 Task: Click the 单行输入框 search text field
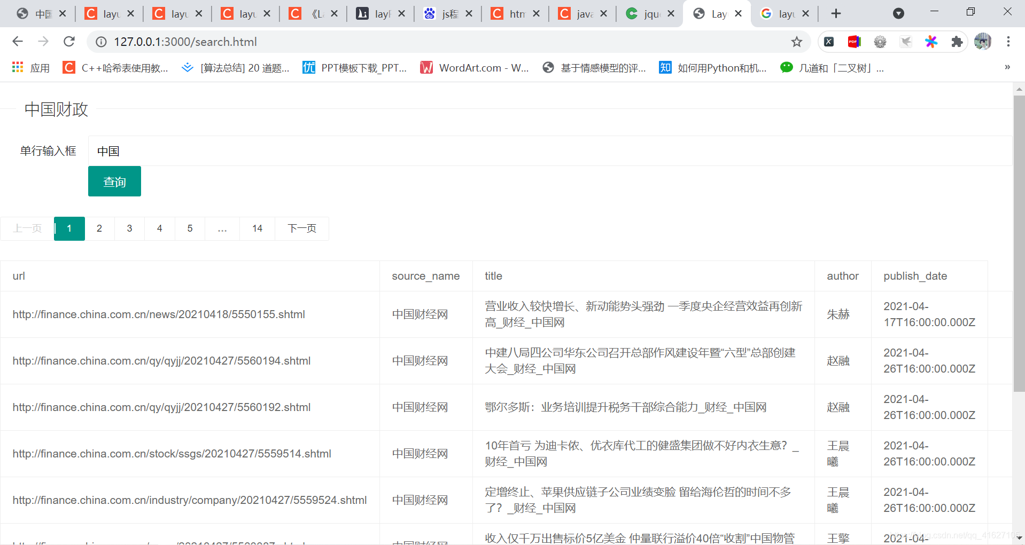pos(550,151)
